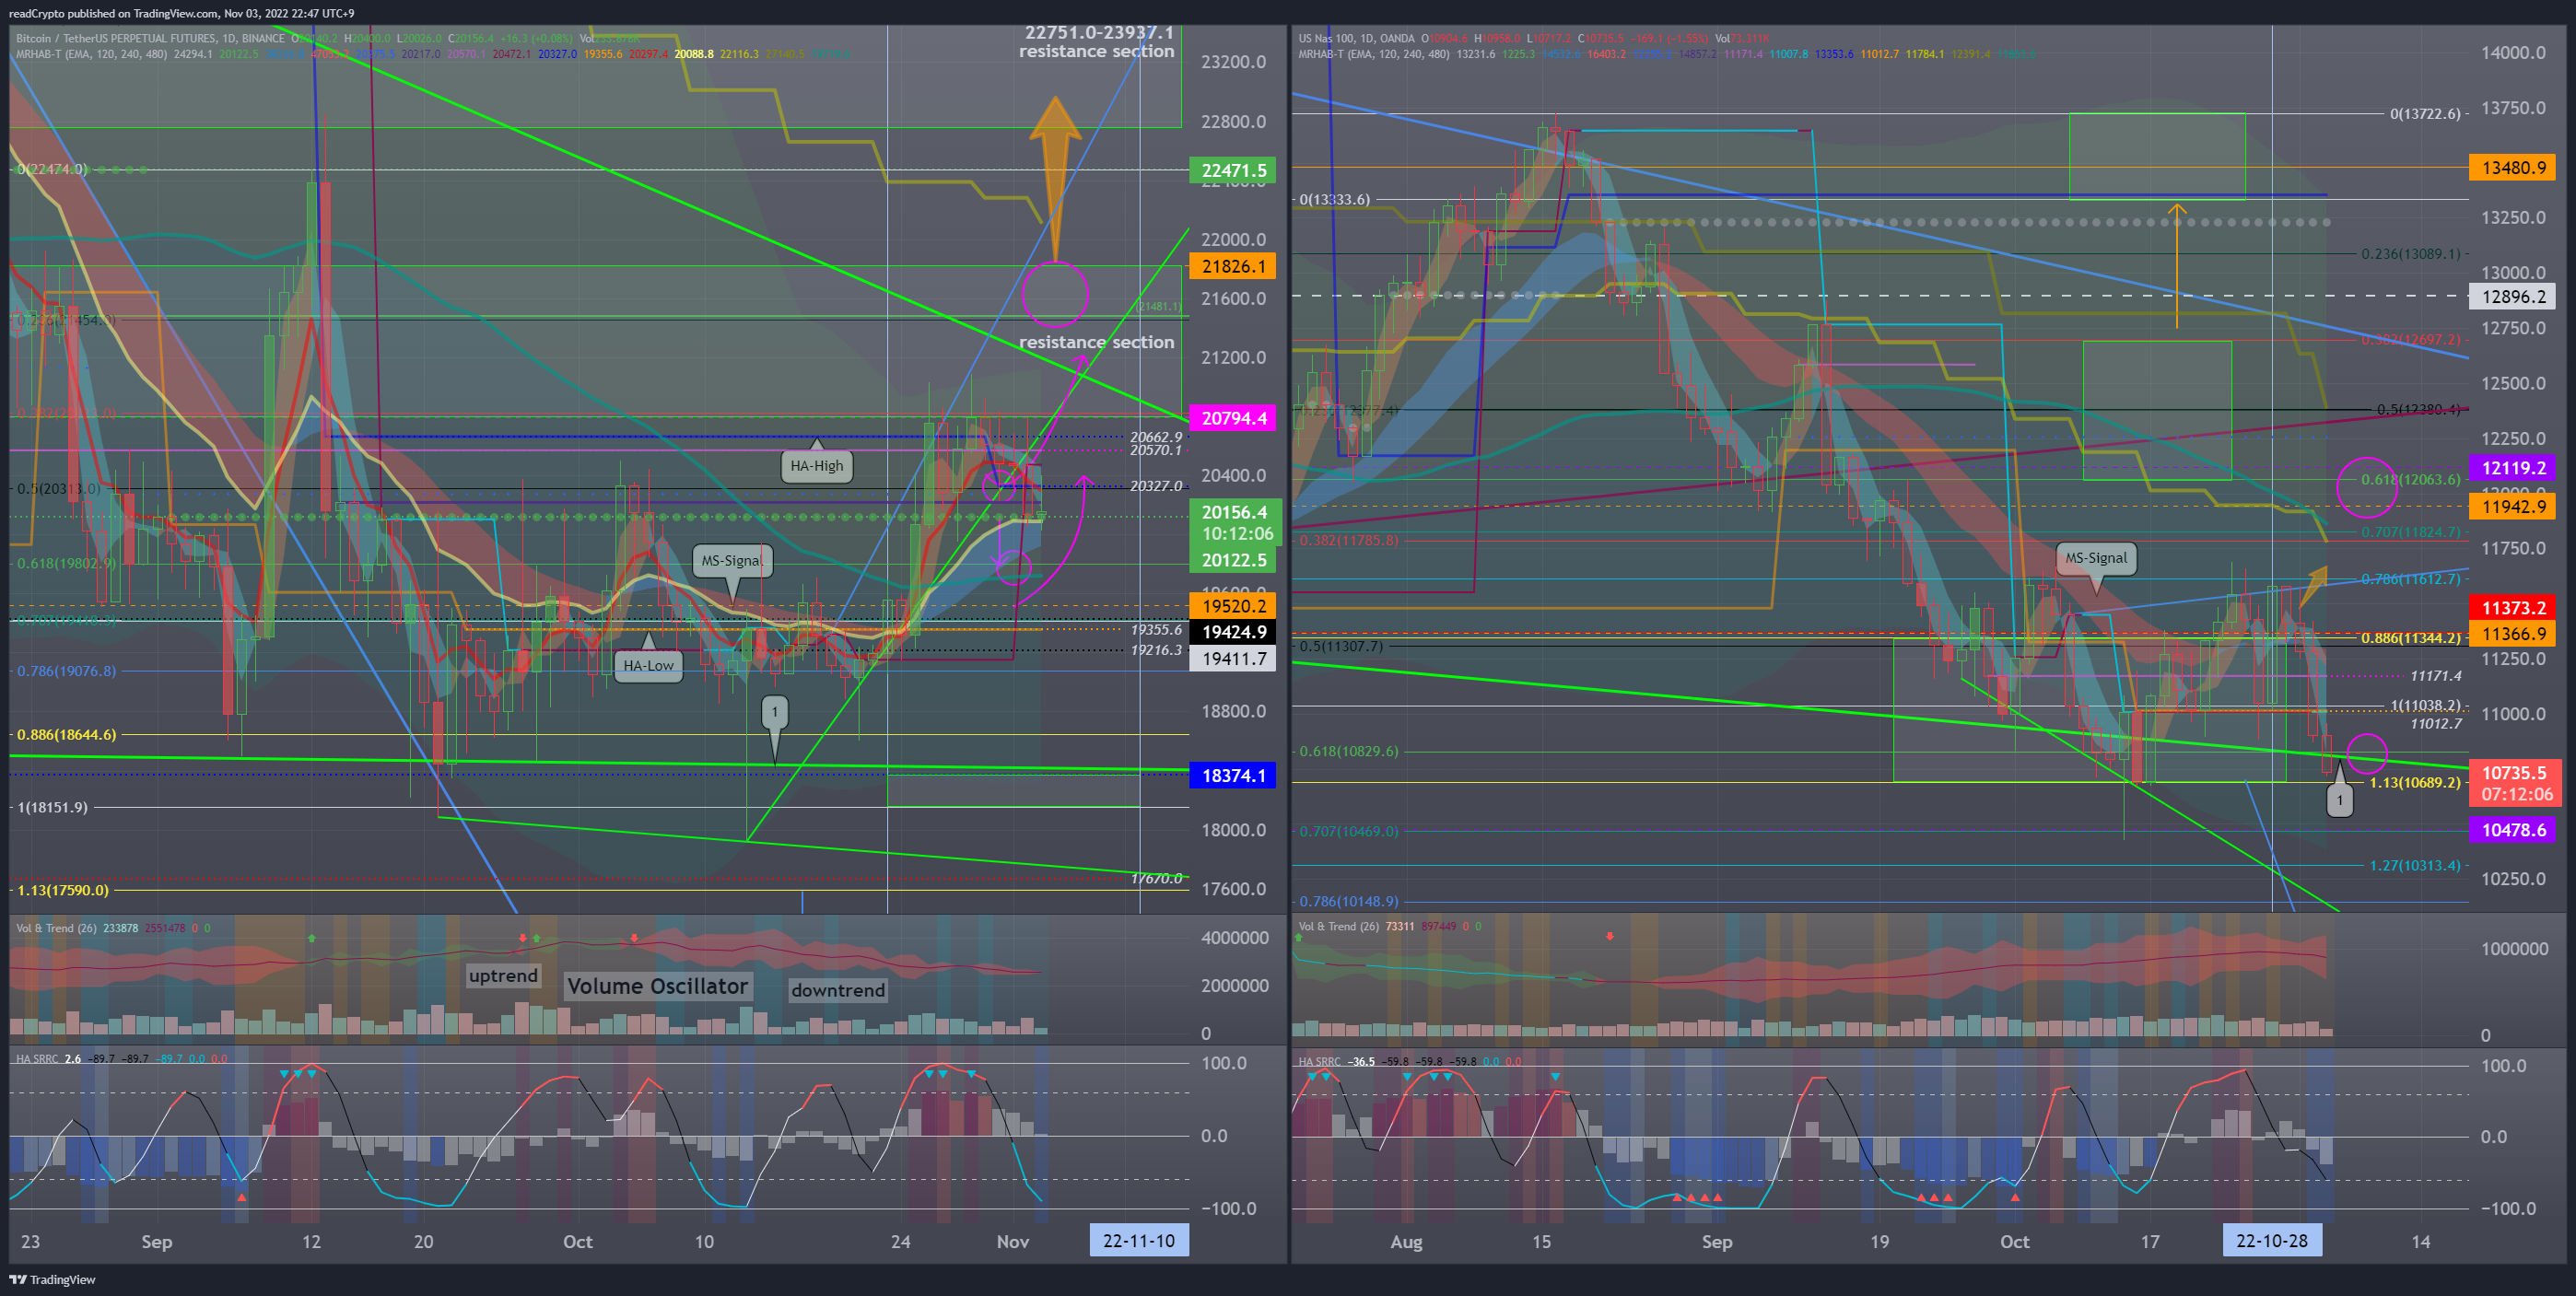This screenshot has height=1296, width=2576.
Task: Click the 1.27(10313.4) Fibonacci label
Action: [x=2414, y=865]
